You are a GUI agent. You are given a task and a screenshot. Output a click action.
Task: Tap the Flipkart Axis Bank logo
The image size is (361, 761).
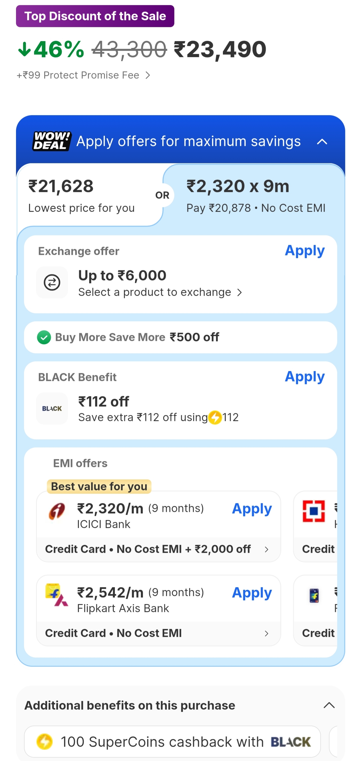(57, 595)
